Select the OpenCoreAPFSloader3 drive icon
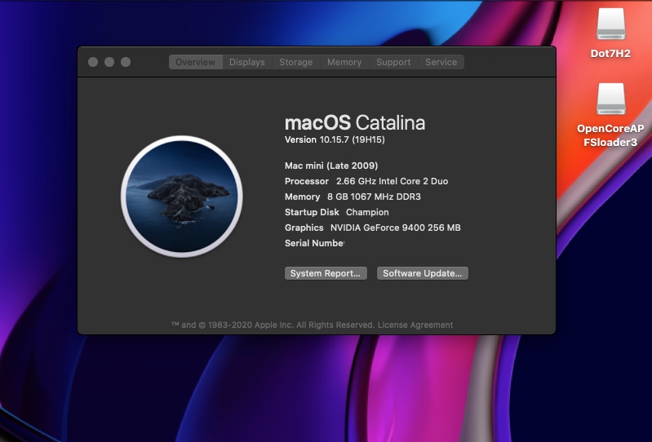Image resolution: width=652 pixels, height=442 pixels. coord(611,99)
